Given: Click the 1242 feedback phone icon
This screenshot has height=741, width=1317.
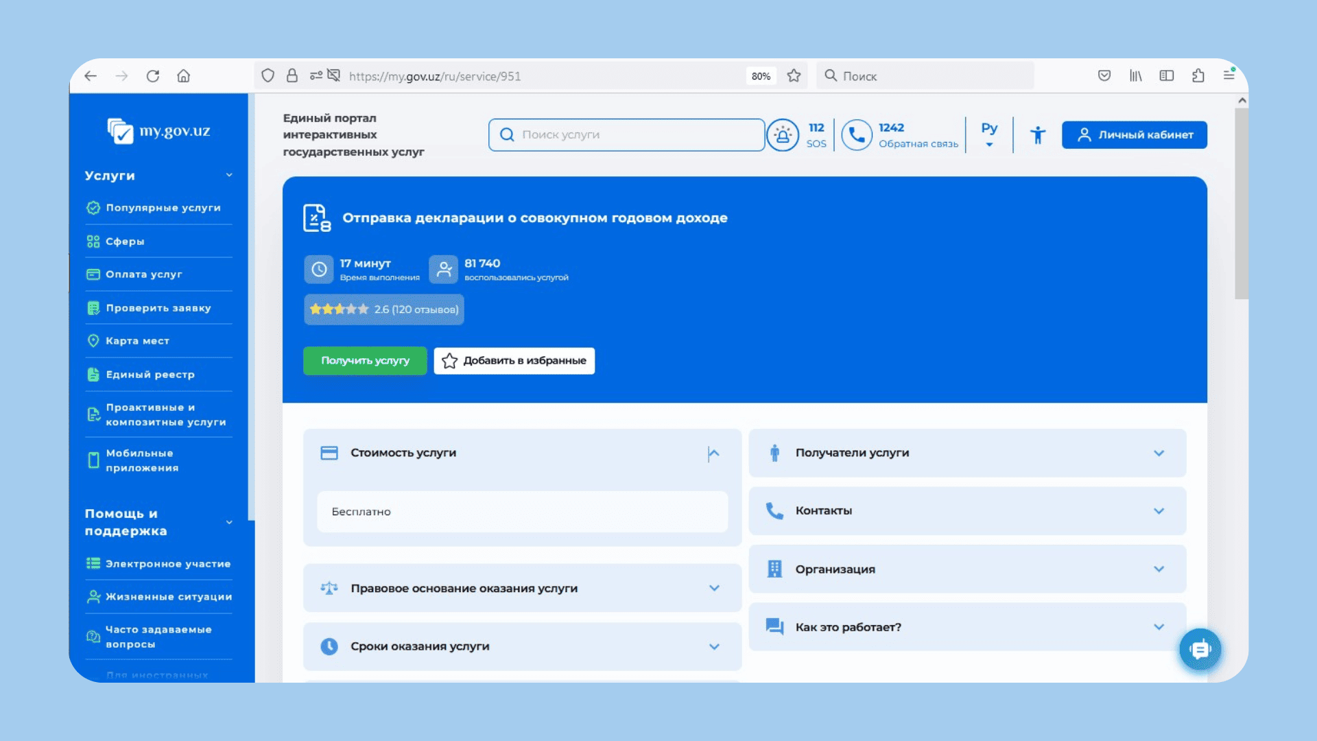Looking at the screenshot, I should [x=857, y=135].
